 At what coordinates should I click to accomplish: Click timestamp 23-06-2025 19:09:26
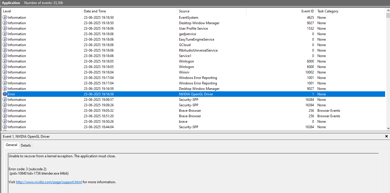tap(99, 105)
